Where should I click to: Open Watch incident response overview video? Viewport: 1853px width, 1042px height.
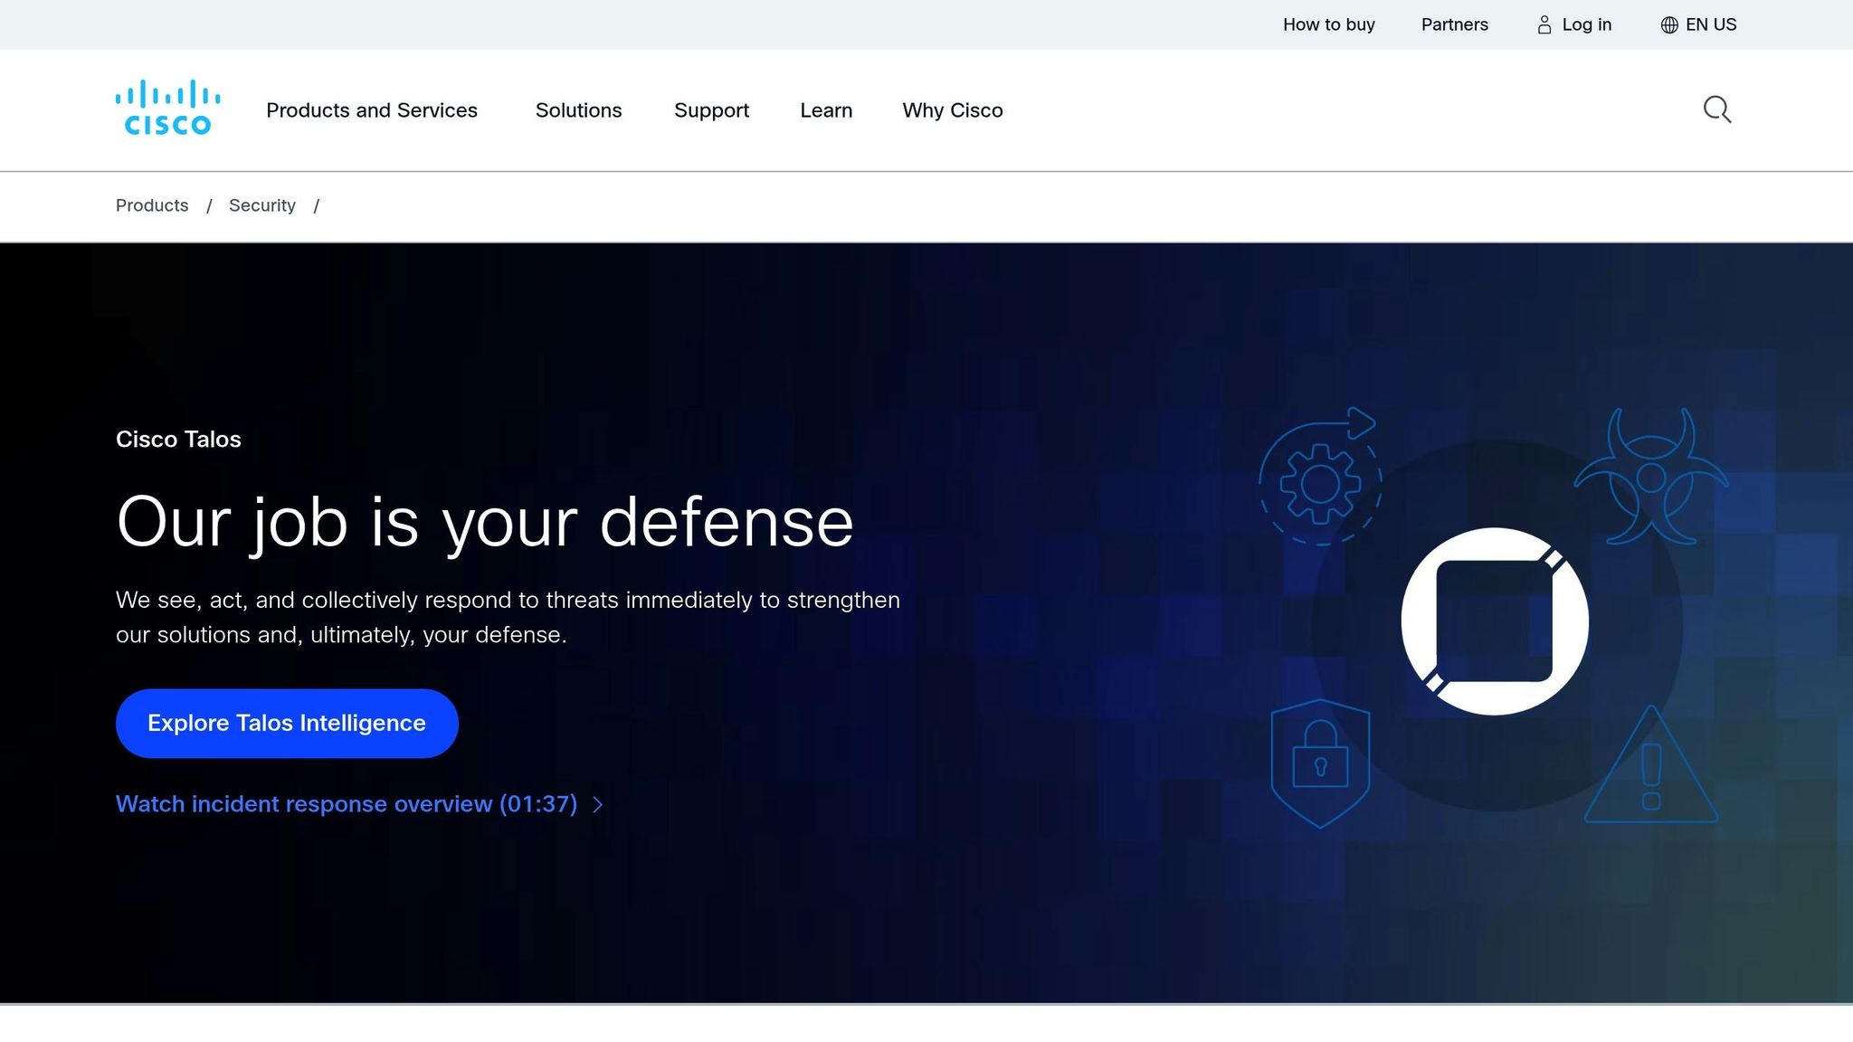[347, 803]
